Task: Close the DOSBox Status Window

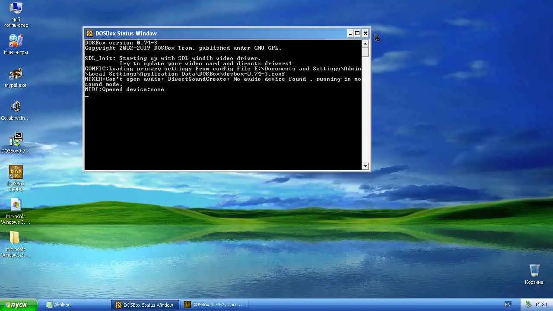Action: pyautogui.click(x=365, y=33)
